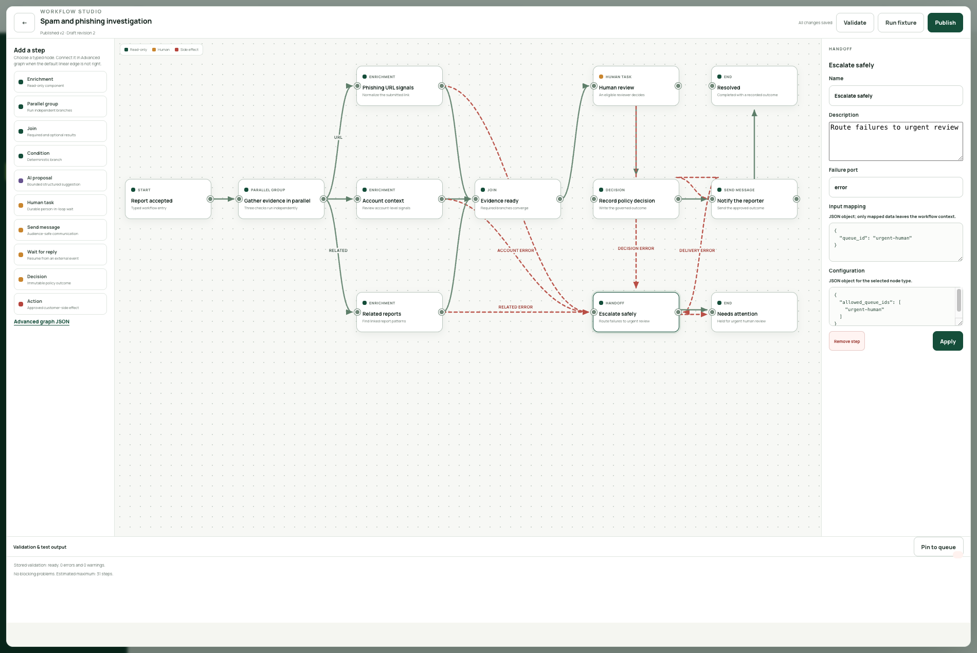Add a Condition step
Screen dimensions: 977x653
[x=60, y=156]
